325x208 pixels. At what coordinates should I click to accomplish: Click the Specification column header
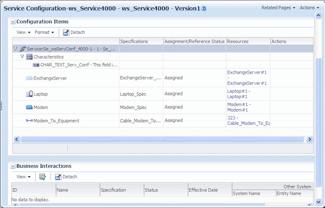click(x=122, y=190)
